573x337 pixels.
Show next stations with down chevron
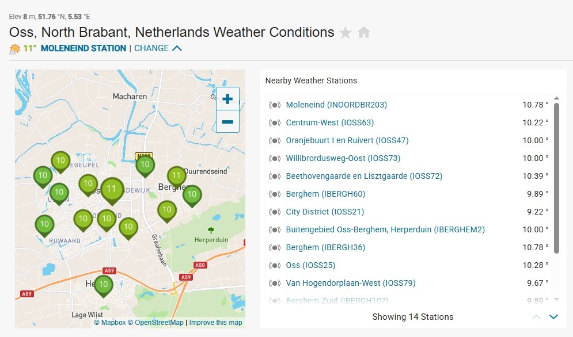tap(554, 317)
